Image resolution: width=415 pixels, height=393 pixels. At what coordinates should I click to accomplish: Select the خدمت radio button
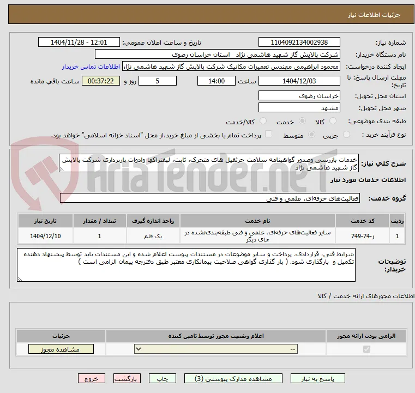(302, 121)
